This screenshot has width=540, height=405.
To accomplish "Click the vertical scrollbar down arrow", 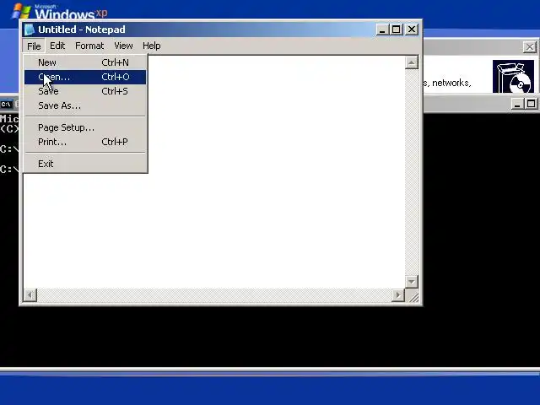I will (x=412, y=282).
